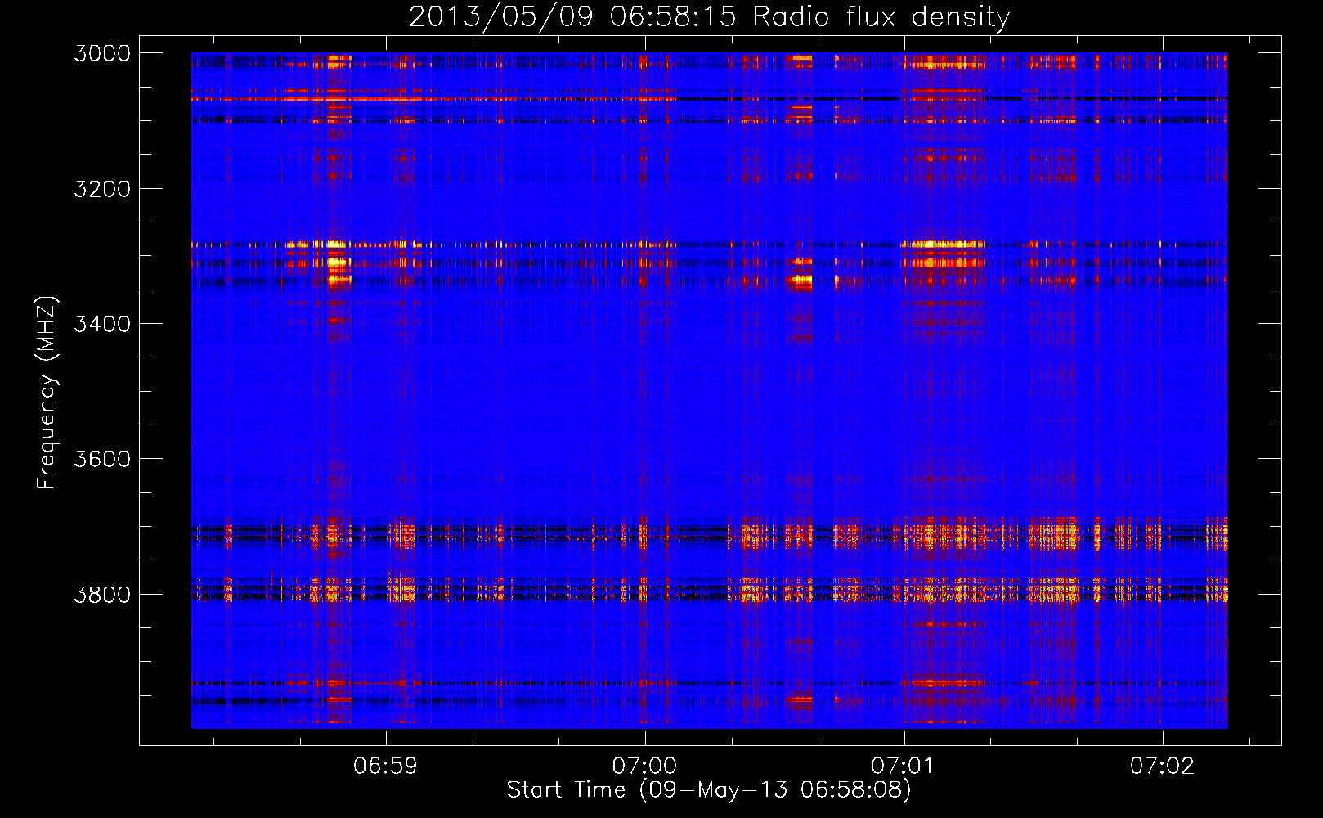Image resolution: width=1323 pixels, height=818 pixels.
Task: Click the 07:00 time tick label
Action: coord(644,766)
